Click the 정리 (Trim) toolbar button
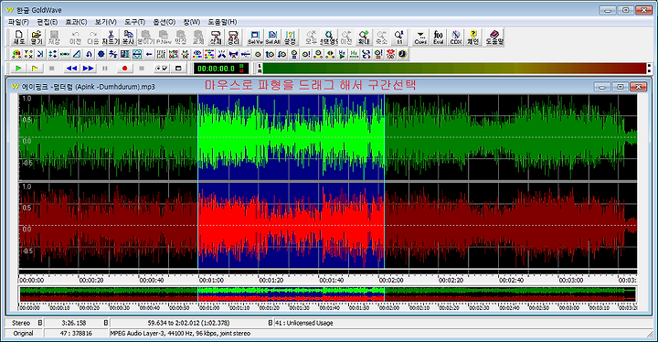Viewport: 658px width, 342px height. (x=233, y=37)
